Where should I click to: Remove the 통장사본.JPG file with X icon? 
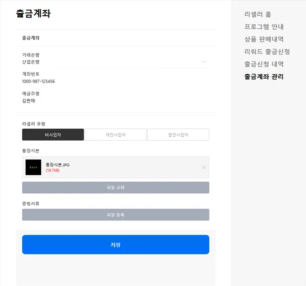tap(204, 167)
